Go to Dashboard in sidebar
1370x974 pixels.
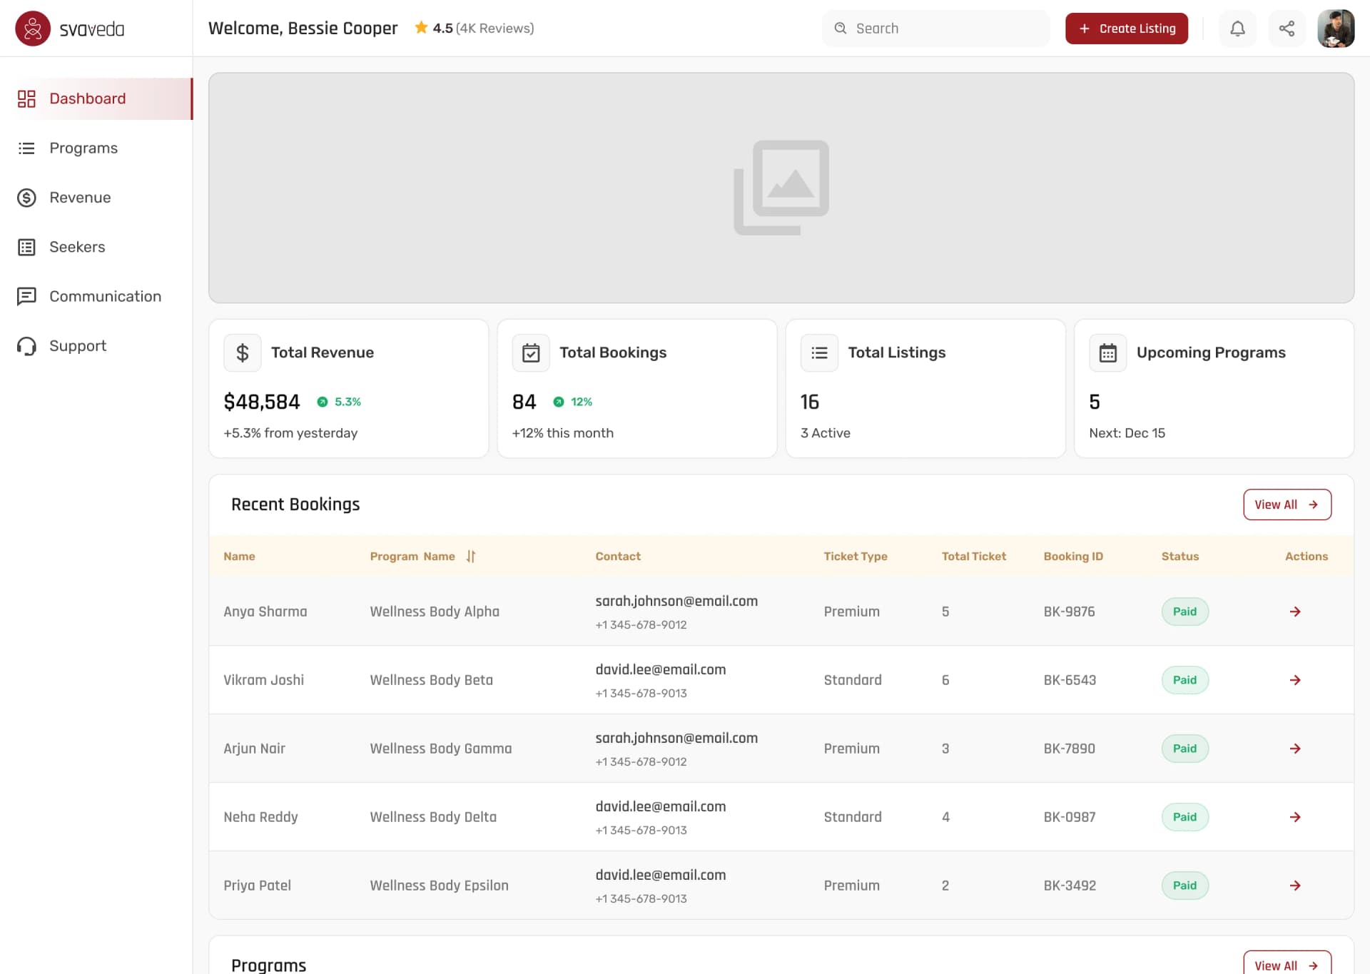click(96, 98)
